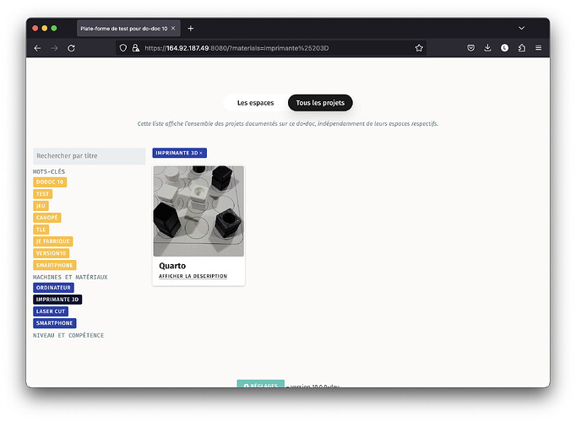
Task: Open the extensions puzzle icon
Action: click(x=522, y=48)
